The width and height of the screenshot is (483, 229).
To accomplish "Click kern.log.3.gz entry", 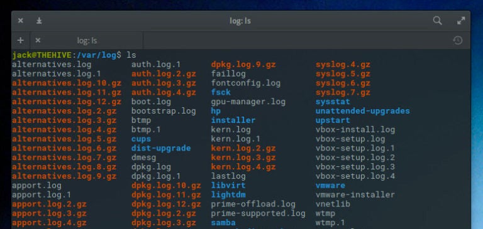I will [x=243, y=157].
